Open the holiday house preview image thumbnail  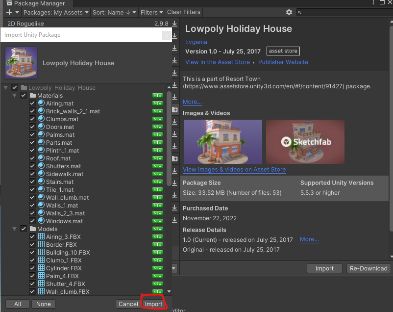(x=223, y=142)
